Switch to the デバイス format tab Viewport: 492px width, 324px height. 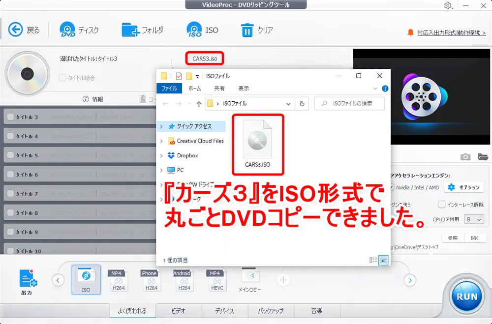pos(225,311)
